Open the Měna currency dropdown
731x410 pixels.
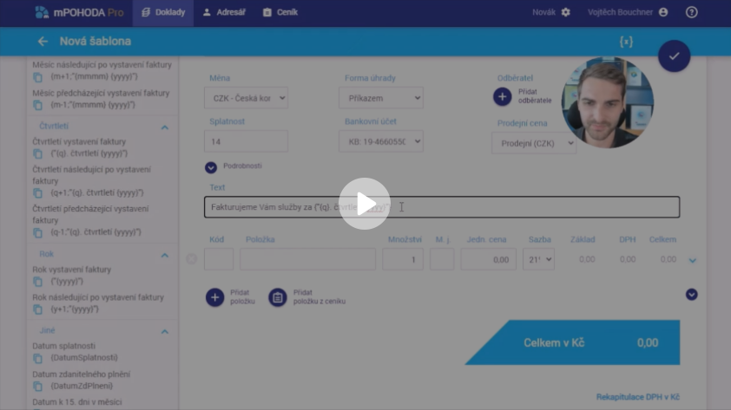246,98
